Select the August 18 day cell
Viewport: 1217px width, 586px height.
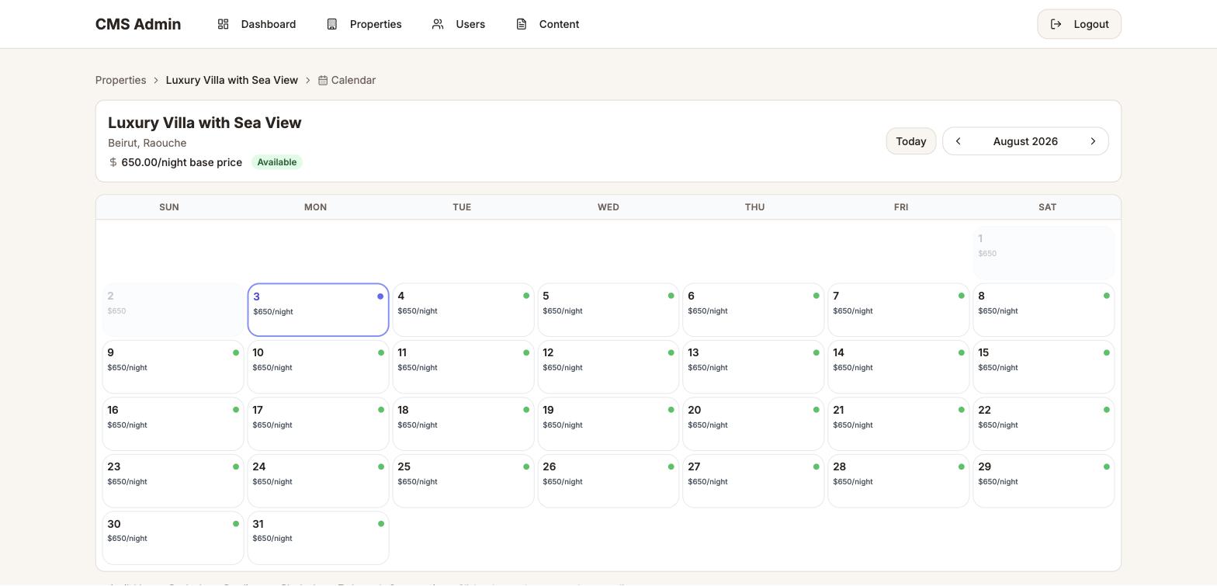click(463, 424)
